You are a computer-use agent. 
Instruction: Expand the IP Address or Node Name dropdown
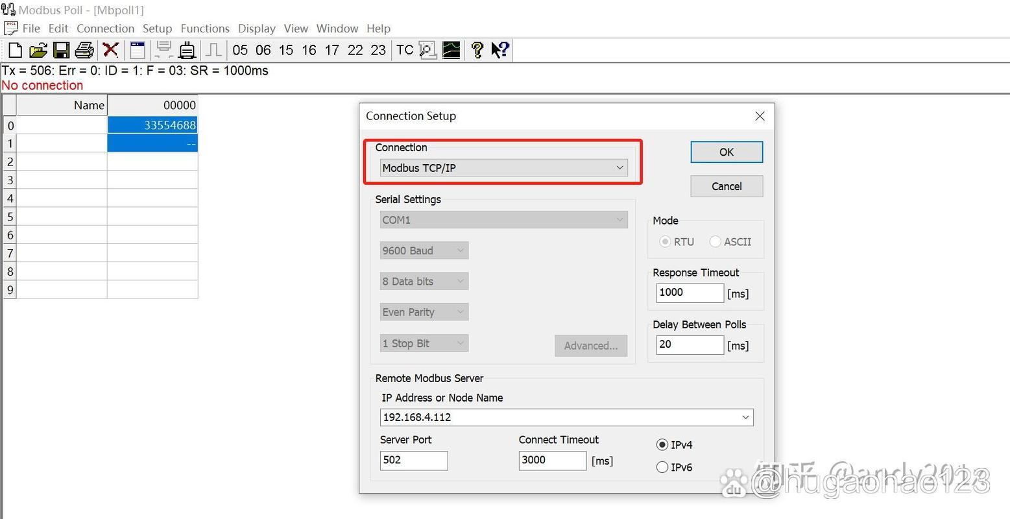pyautogui.click(x=745, y=417)
